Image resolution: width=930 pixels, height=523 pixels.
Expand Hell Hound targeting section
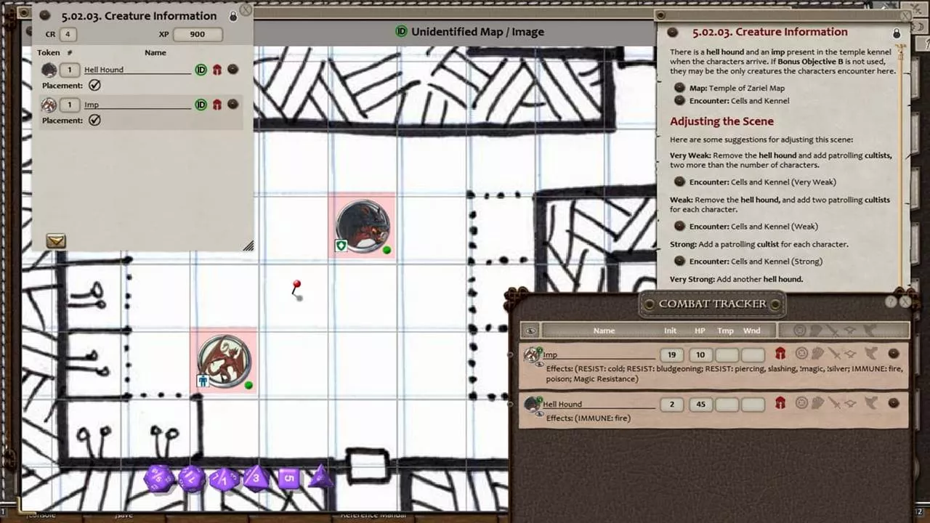point(801,403)
